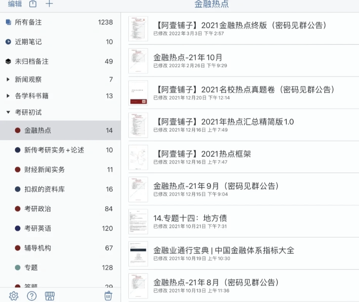Select the 专题 category

click(60, 268)
